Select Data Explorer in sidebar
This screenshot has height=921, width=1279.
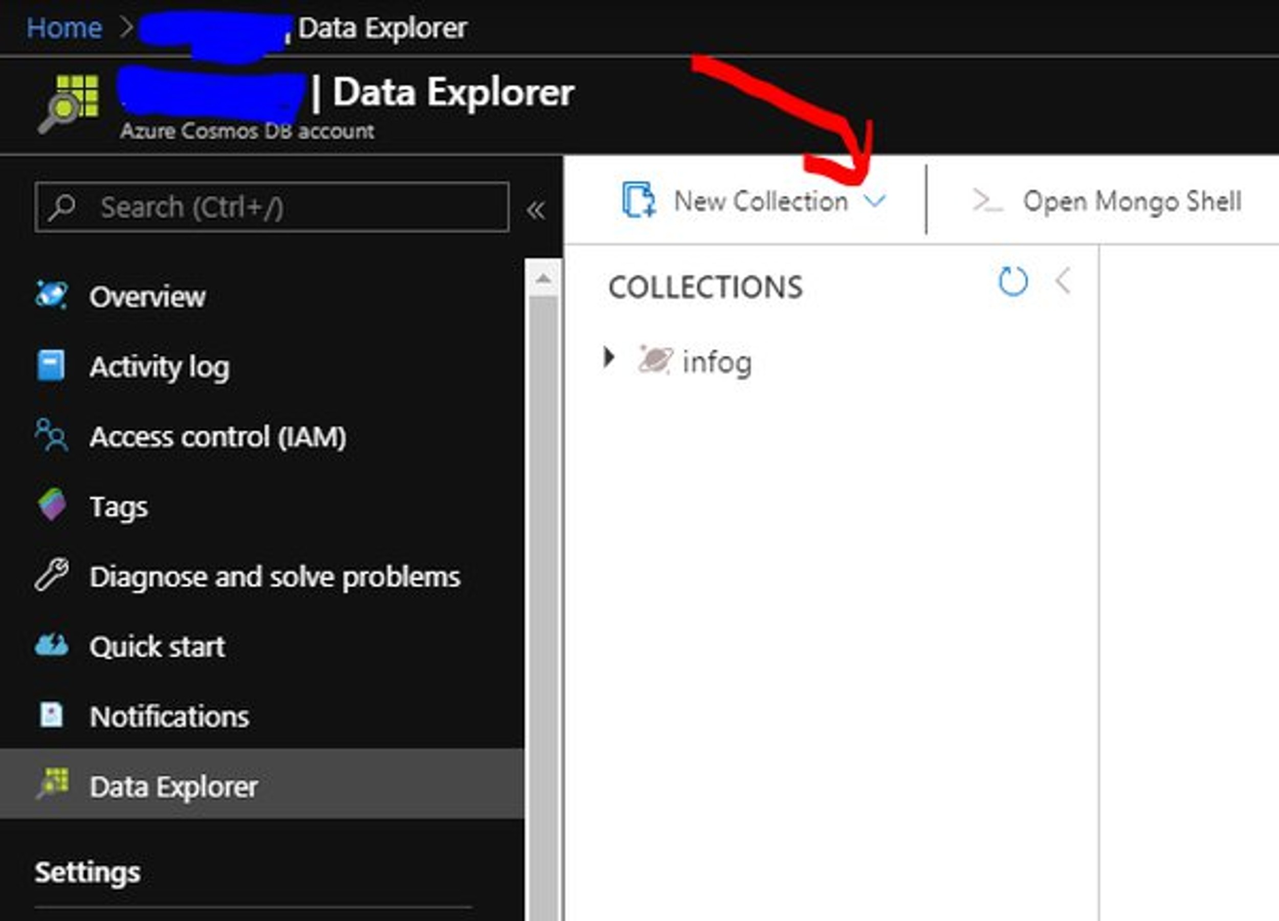[x=174, y=786]
